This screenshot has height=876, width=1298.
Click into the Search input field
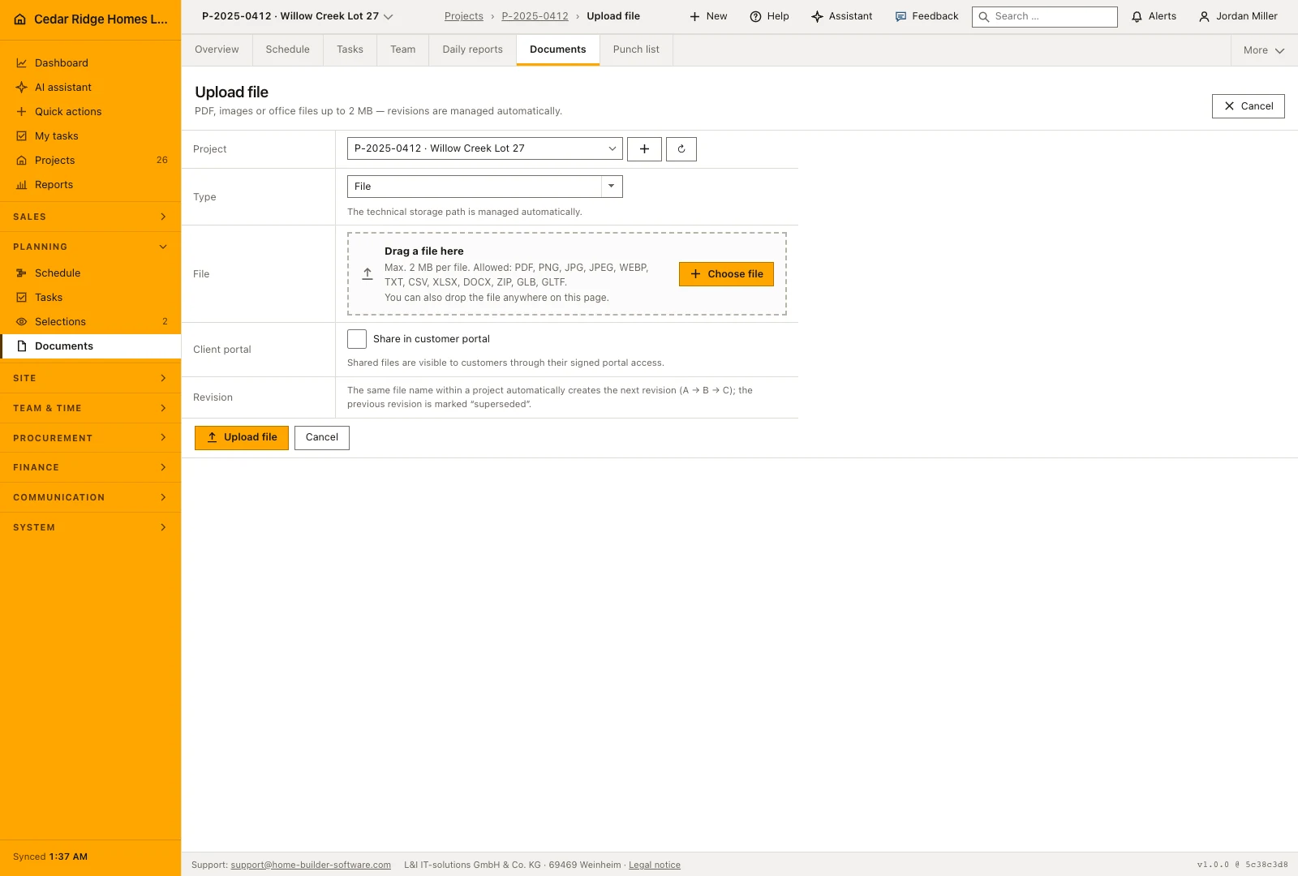click(1045, 16)
